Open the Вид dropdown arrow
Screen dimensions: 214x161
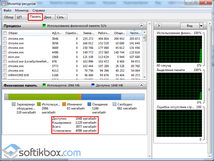[201, 26]
